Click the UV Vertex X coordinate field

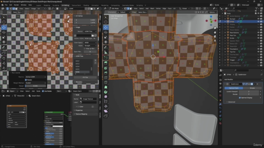[85, 20]
